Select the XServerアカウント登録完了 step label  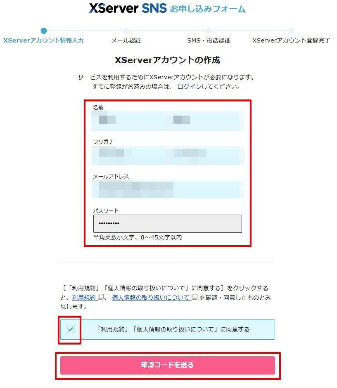pyautogui.click(x=291, y=40)
